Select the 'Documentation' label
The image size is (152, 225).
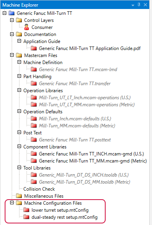click(40, 34)
